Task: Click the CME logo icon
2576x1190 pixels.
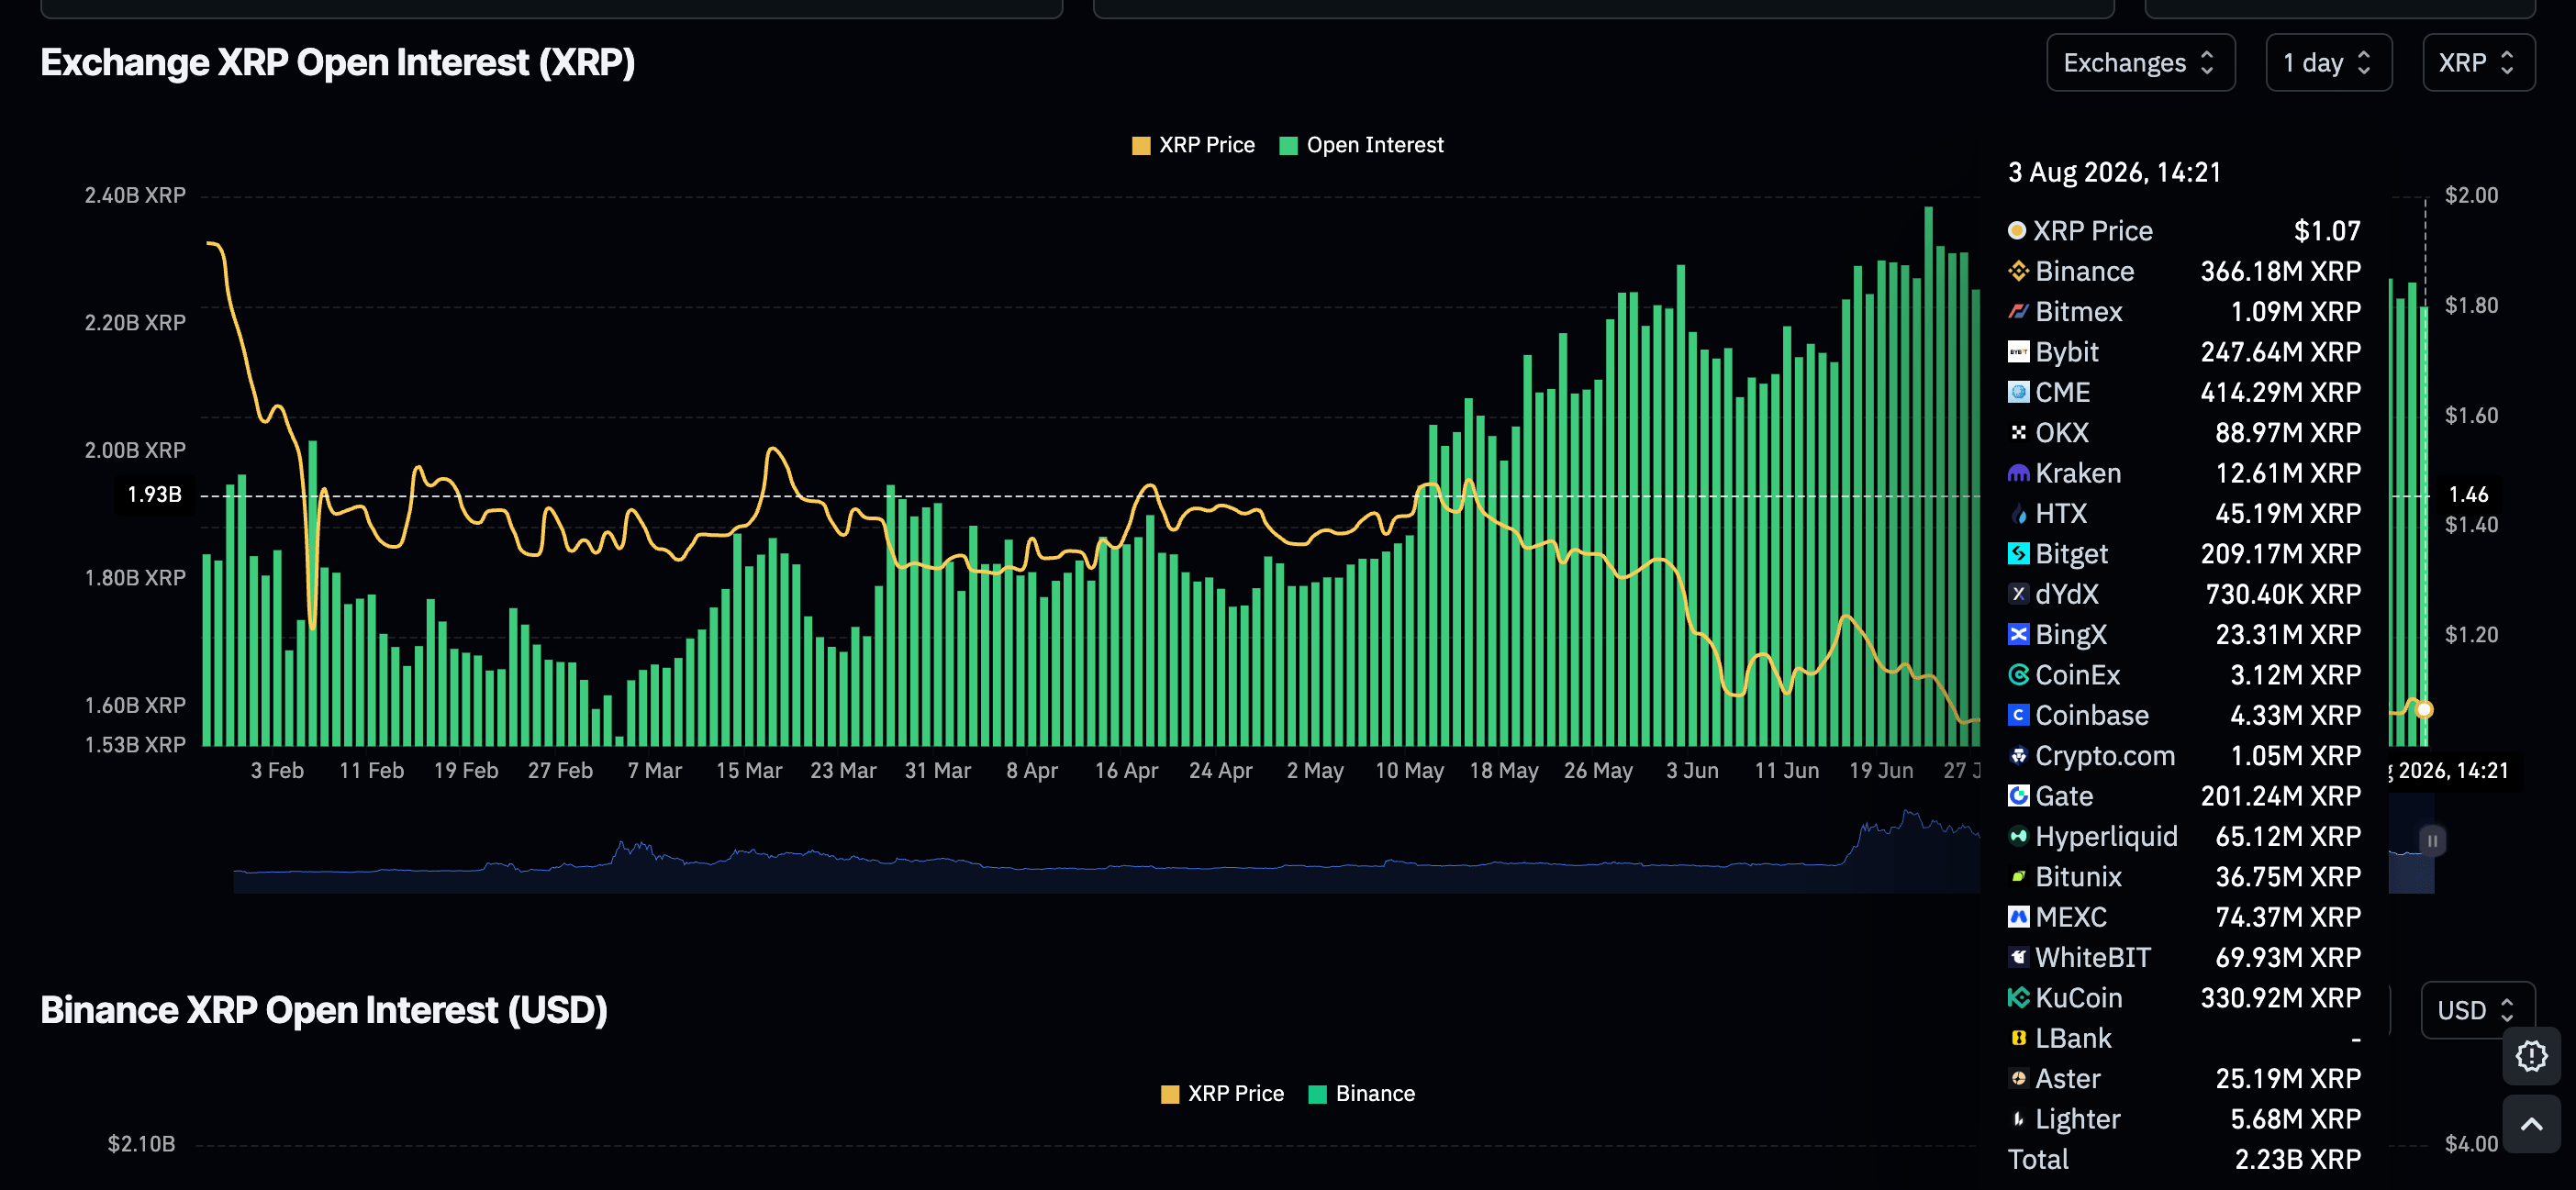Action: [2018, 392]
